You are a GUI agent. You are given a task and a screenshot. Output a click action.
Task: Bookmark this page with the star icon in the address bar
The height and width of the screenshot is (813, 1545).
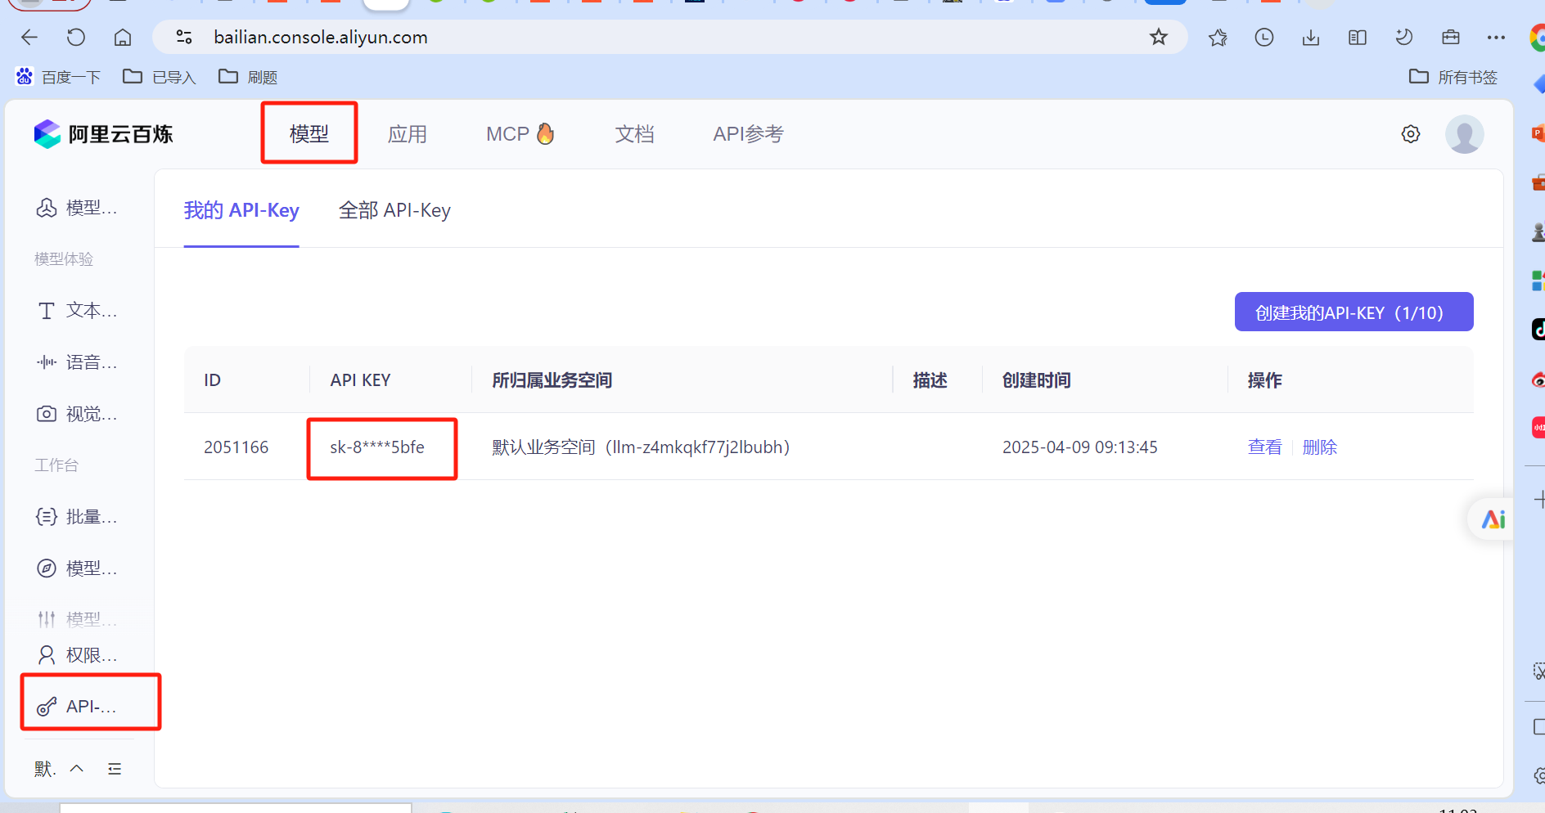click(1158, 37)
